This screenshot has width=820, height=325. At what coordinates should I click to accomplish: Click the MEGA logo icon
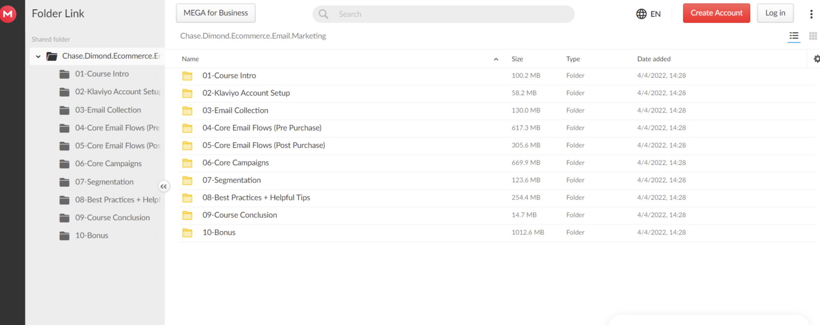pos(7,14)
